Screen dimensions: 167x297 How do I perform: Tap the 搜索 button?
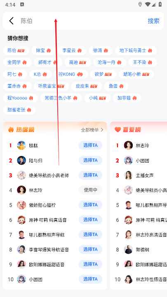click(x=153, y=21)
